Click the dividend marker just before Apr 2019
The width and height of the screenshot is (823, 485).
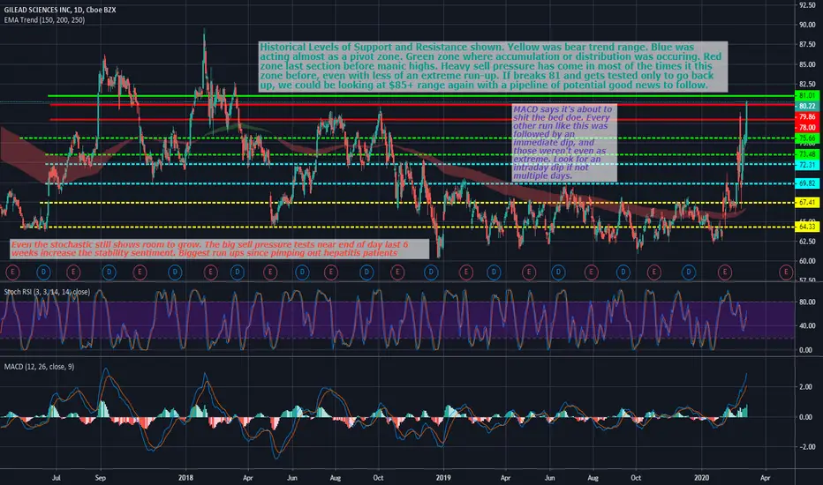[494, 272]
